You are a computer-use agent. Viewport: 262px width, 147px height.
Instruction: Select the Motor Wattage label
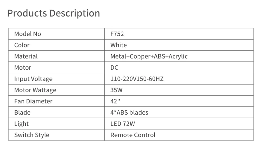[35, 90]
